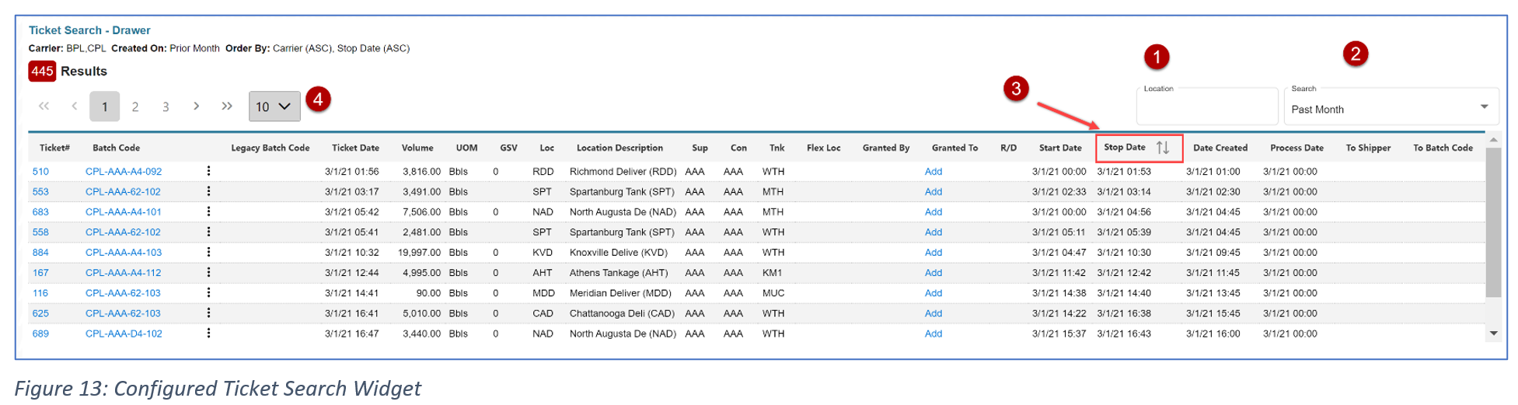
Task: Open batch code CPL-AAA-A4-103 link
Action: pos(124,253)
